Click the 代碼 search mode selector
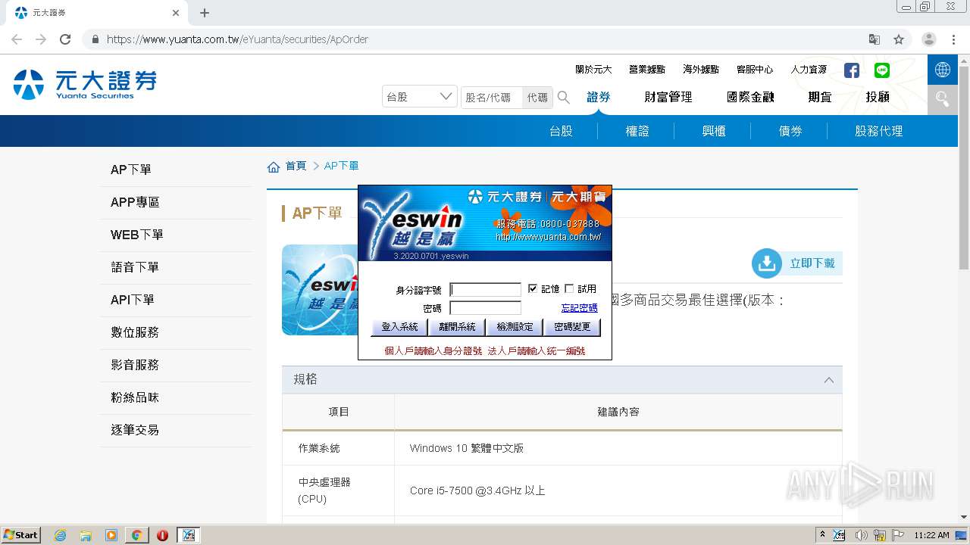The height and width of the screenshot is (545, 970). [x=537, y=98]
